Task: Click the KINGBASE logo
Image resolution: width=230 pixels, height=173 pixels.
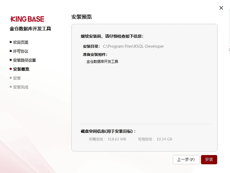Action: 27,19
